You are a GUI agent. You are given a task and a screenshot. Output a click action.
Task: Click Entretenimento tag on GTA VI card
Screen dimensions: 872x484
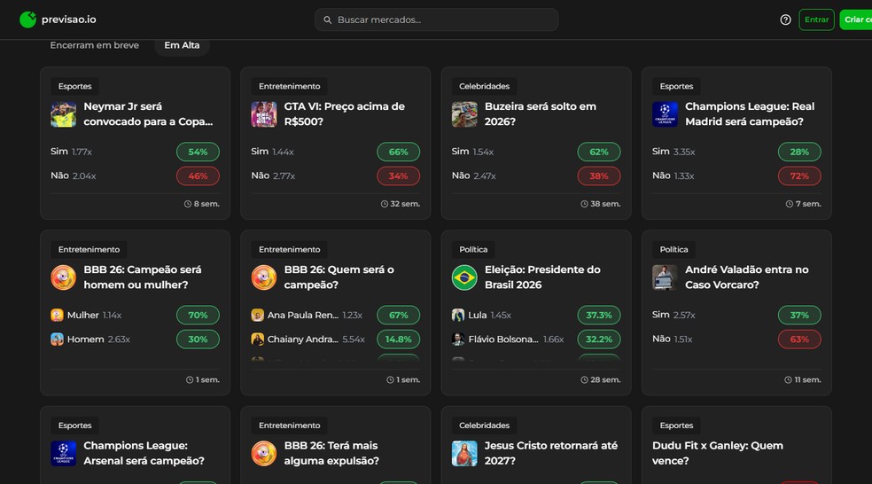(289, 86)
